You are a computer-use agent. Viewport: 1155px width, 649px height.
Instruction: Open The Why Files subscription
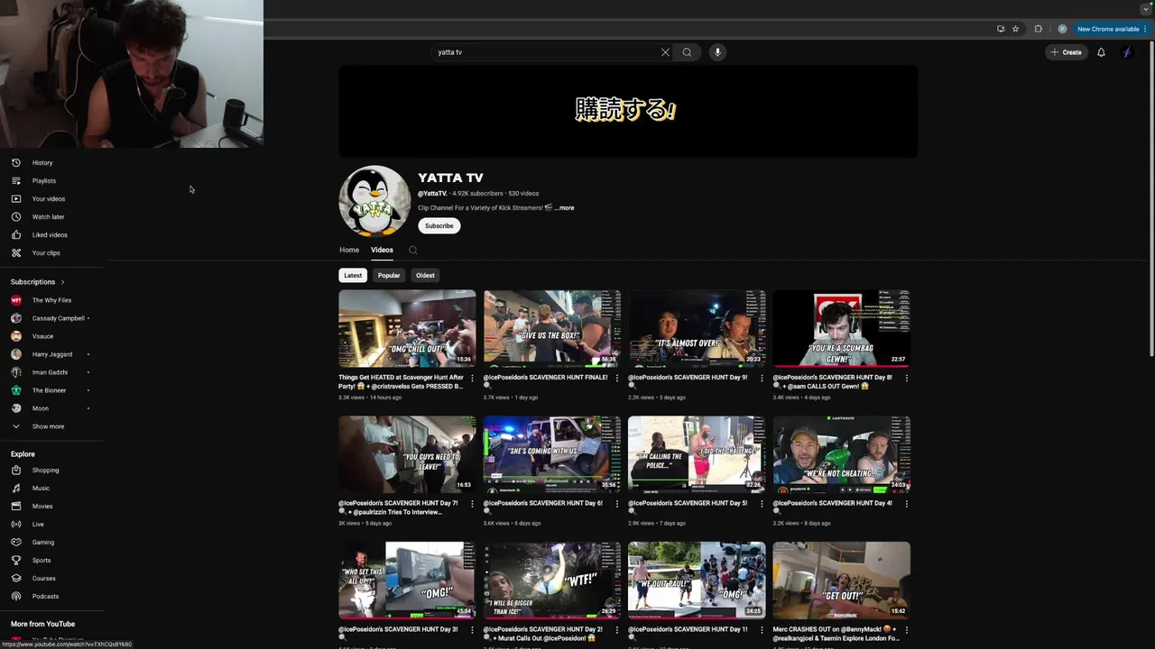(51, 300)
